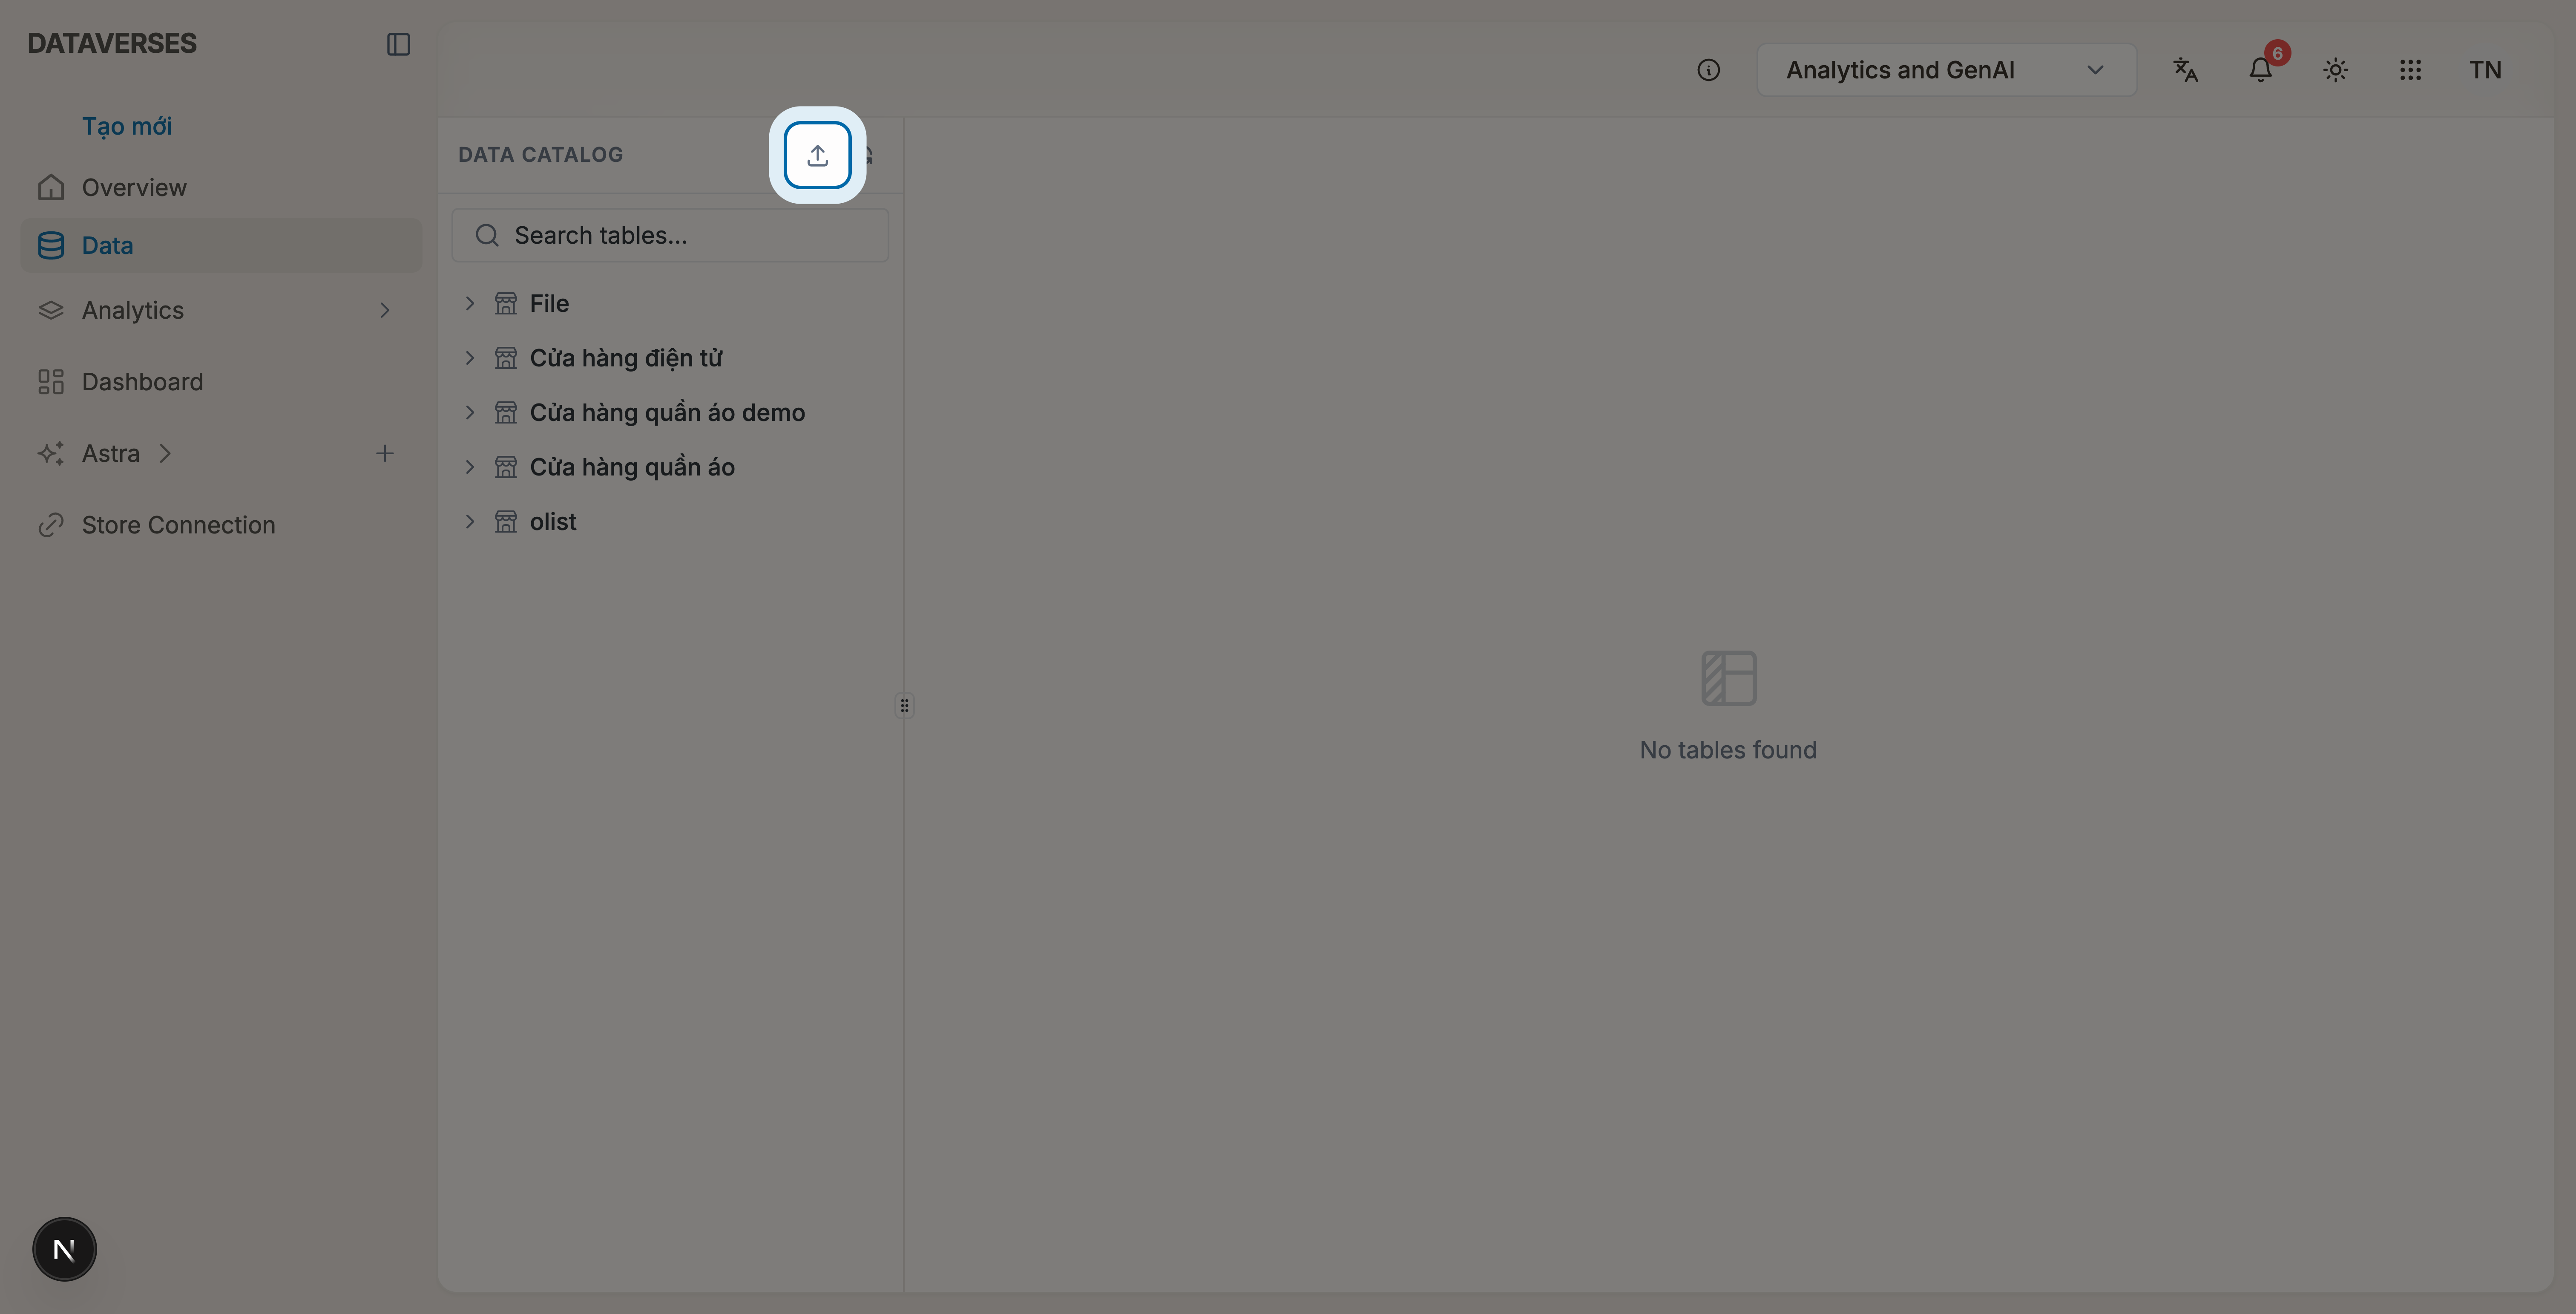The image size is (2576, 1314).
Task: Expand the Cửa hàng quần áo chevron
Action: pos(470,467)
